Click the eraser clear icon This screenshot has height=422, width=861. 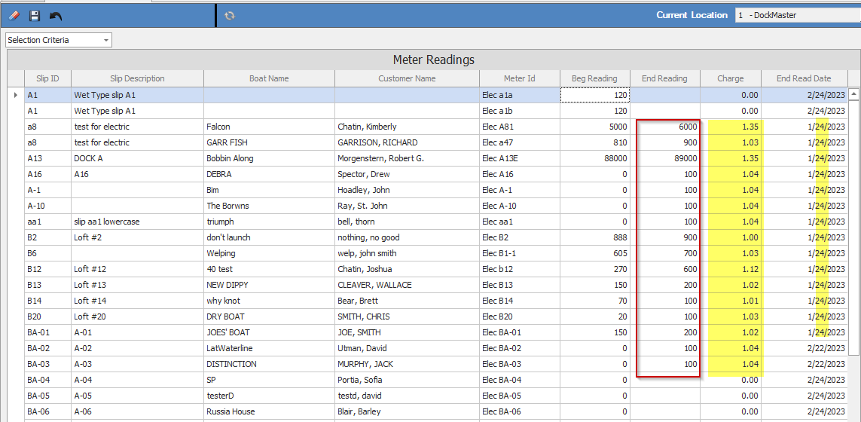(14, 15)
